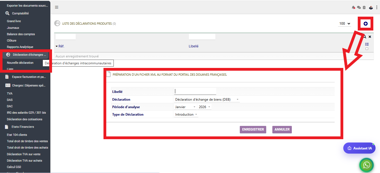Open the 100 rows-per-page dropdown
Screen dimensions: 380x173
(x=344, y=24)
